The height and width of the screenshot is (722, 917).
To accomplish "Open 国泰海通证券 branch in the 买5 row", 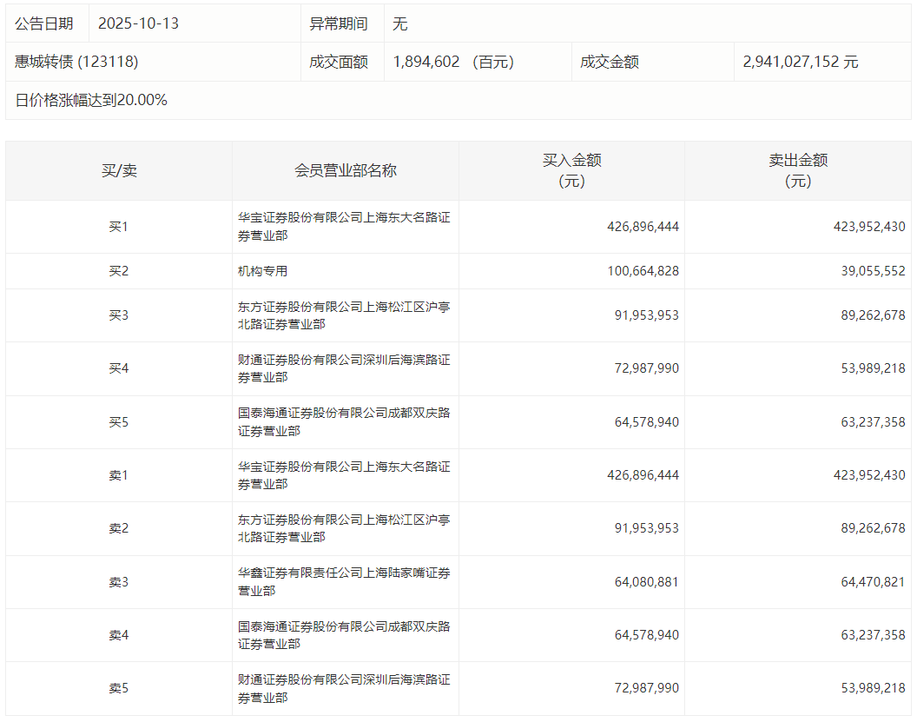I will [x=344, y=422].
